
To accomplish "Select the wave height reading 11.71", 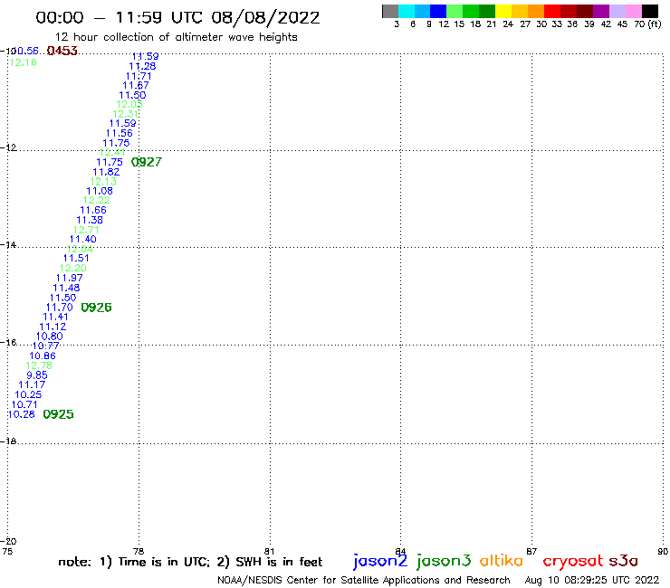I will (x=139, y=76).
